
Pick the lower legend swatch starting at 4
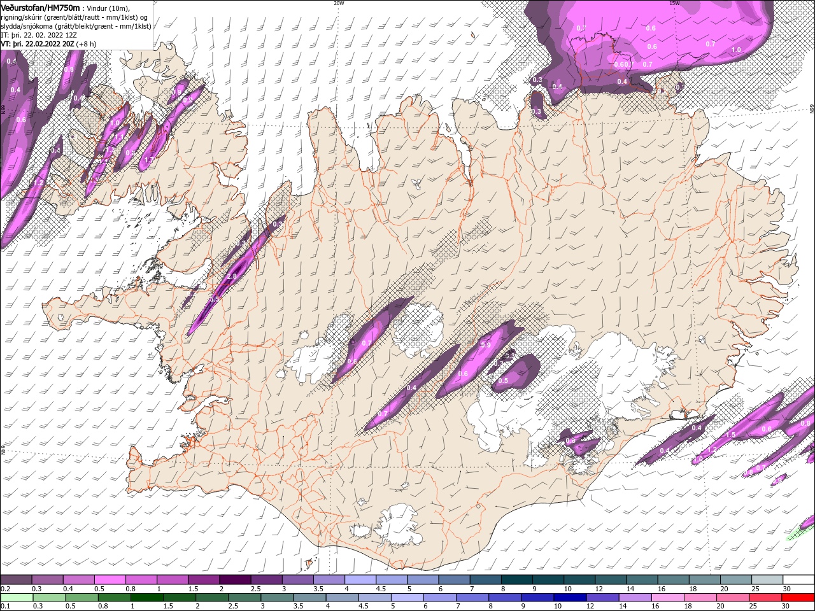click(x=342, y=598)
